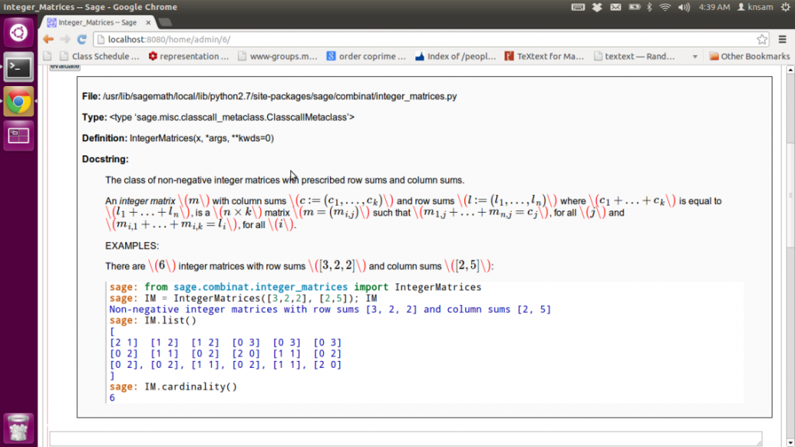Open the Dropbox tray icon

tap(597, 7)
